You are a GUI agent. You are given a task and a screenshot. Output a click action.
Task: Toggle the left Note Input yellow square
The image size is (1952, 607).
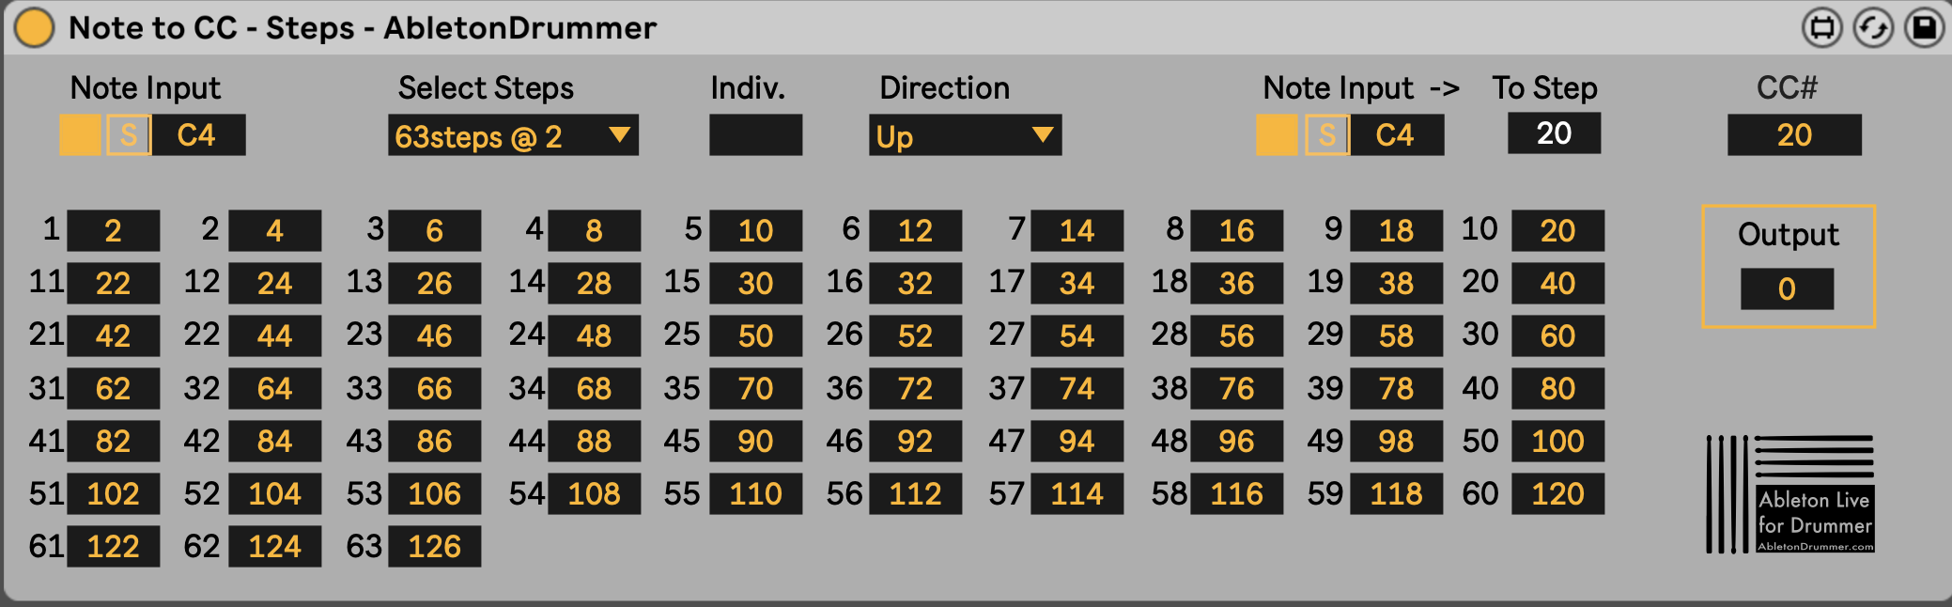pos(80,135)
